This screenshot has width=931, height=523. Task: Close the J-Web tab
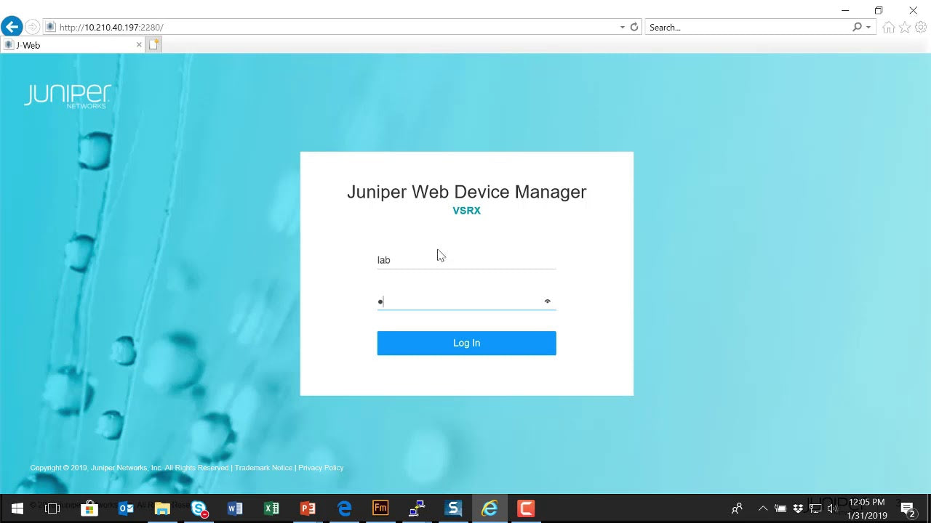139,45
